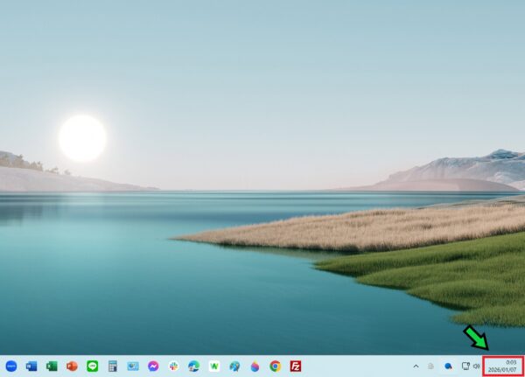
Task: Show hidden system tray icons
Action: point(416,366)
